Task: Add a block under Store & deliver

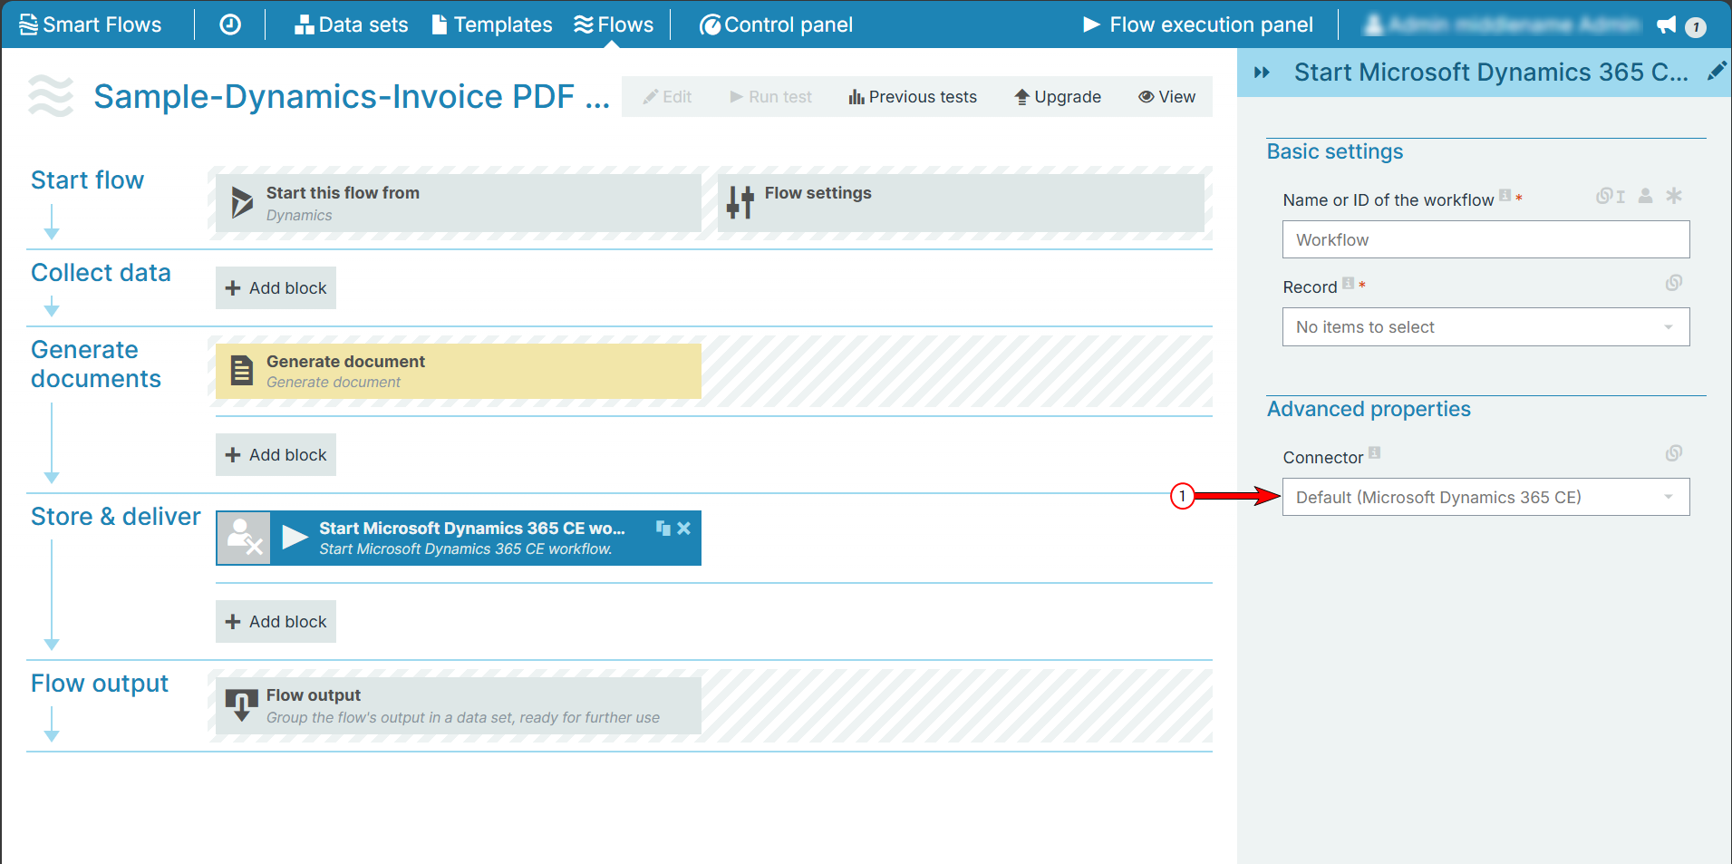Action: coord(276,621)
